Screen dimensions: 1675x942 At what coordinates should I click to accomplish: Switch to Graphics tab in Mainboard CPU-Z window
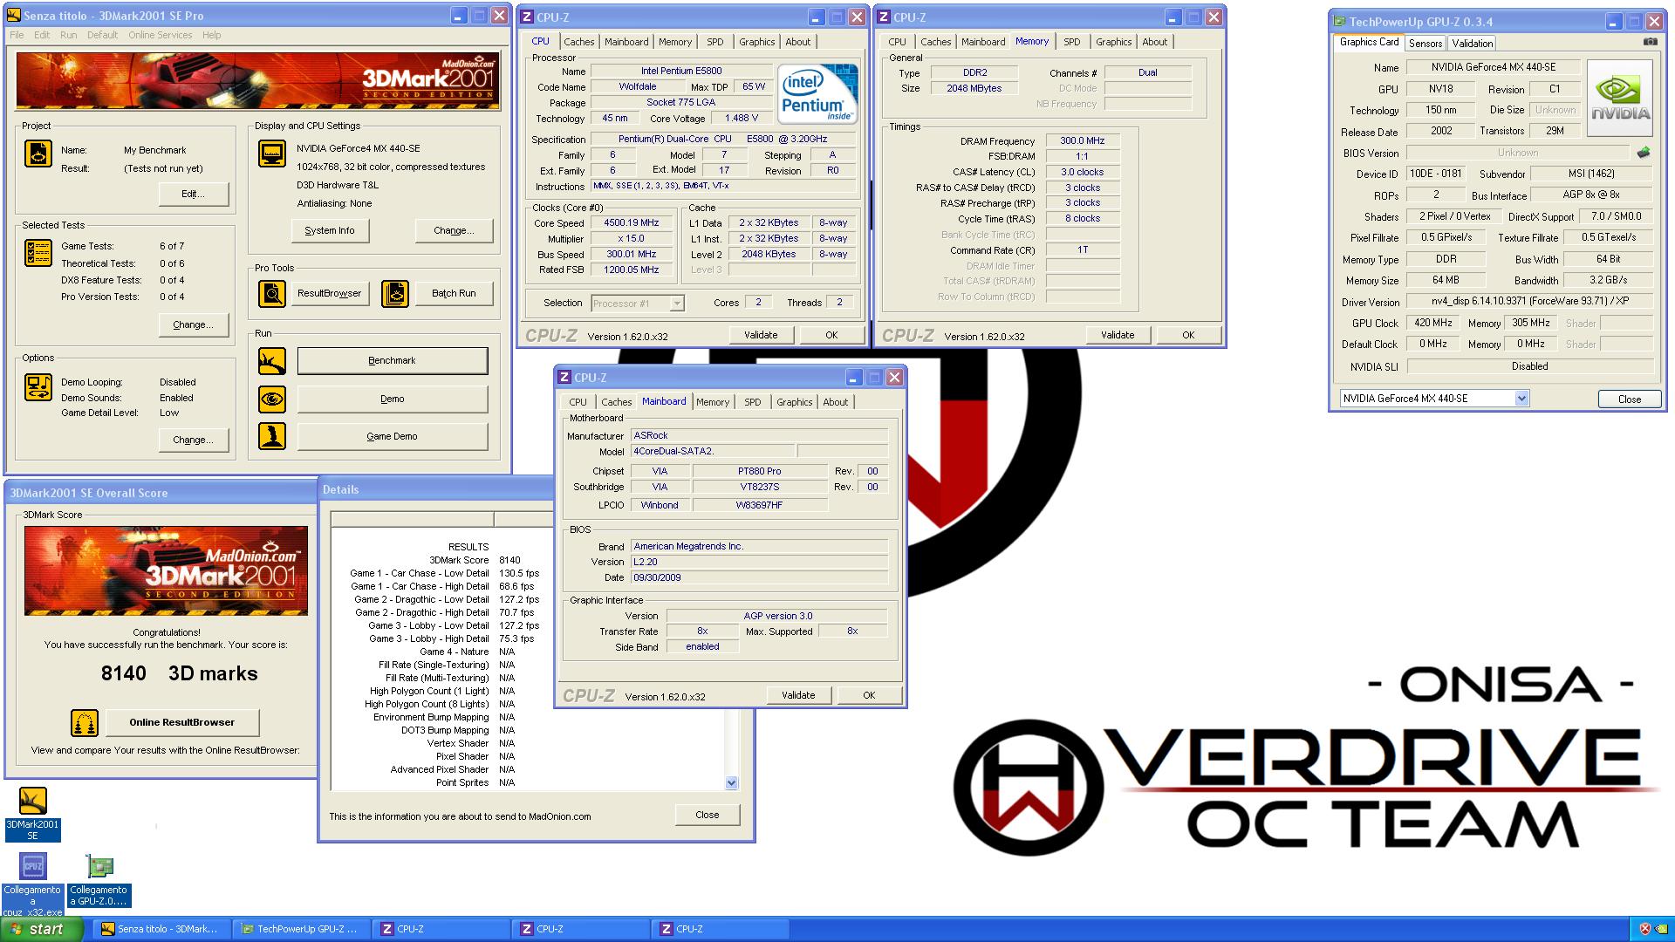pyautogui.click(x=795, y=402)
